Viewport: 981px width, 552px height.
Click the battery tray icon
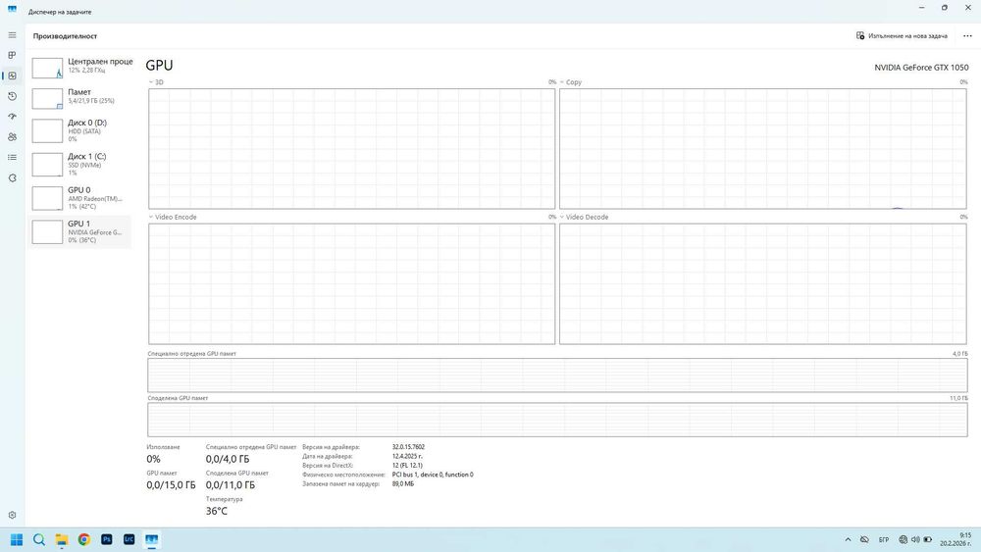tap(928, 539)
